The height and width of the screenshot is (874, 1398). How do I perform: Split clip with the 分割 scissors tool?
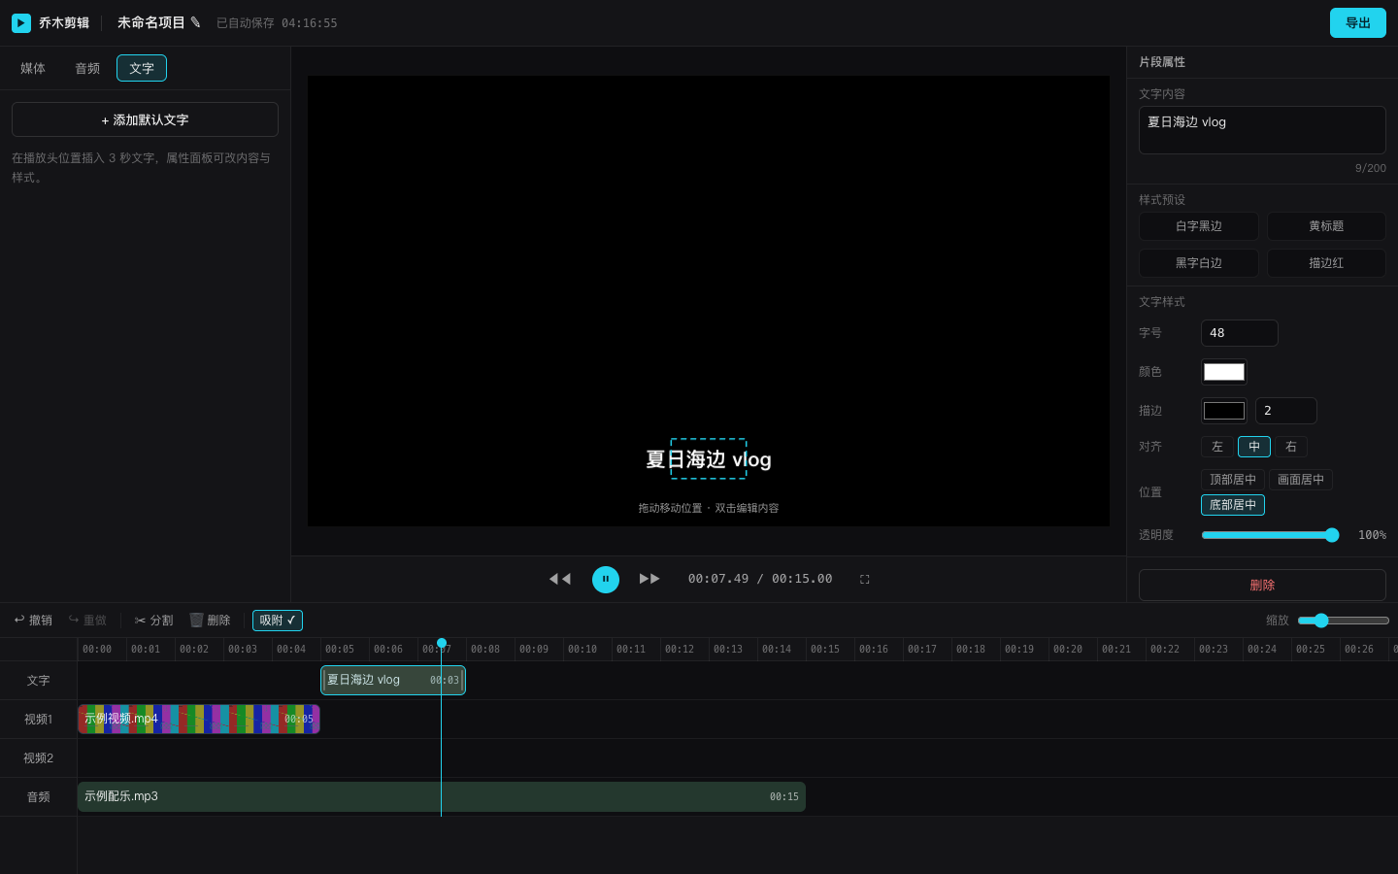[153, 621]
